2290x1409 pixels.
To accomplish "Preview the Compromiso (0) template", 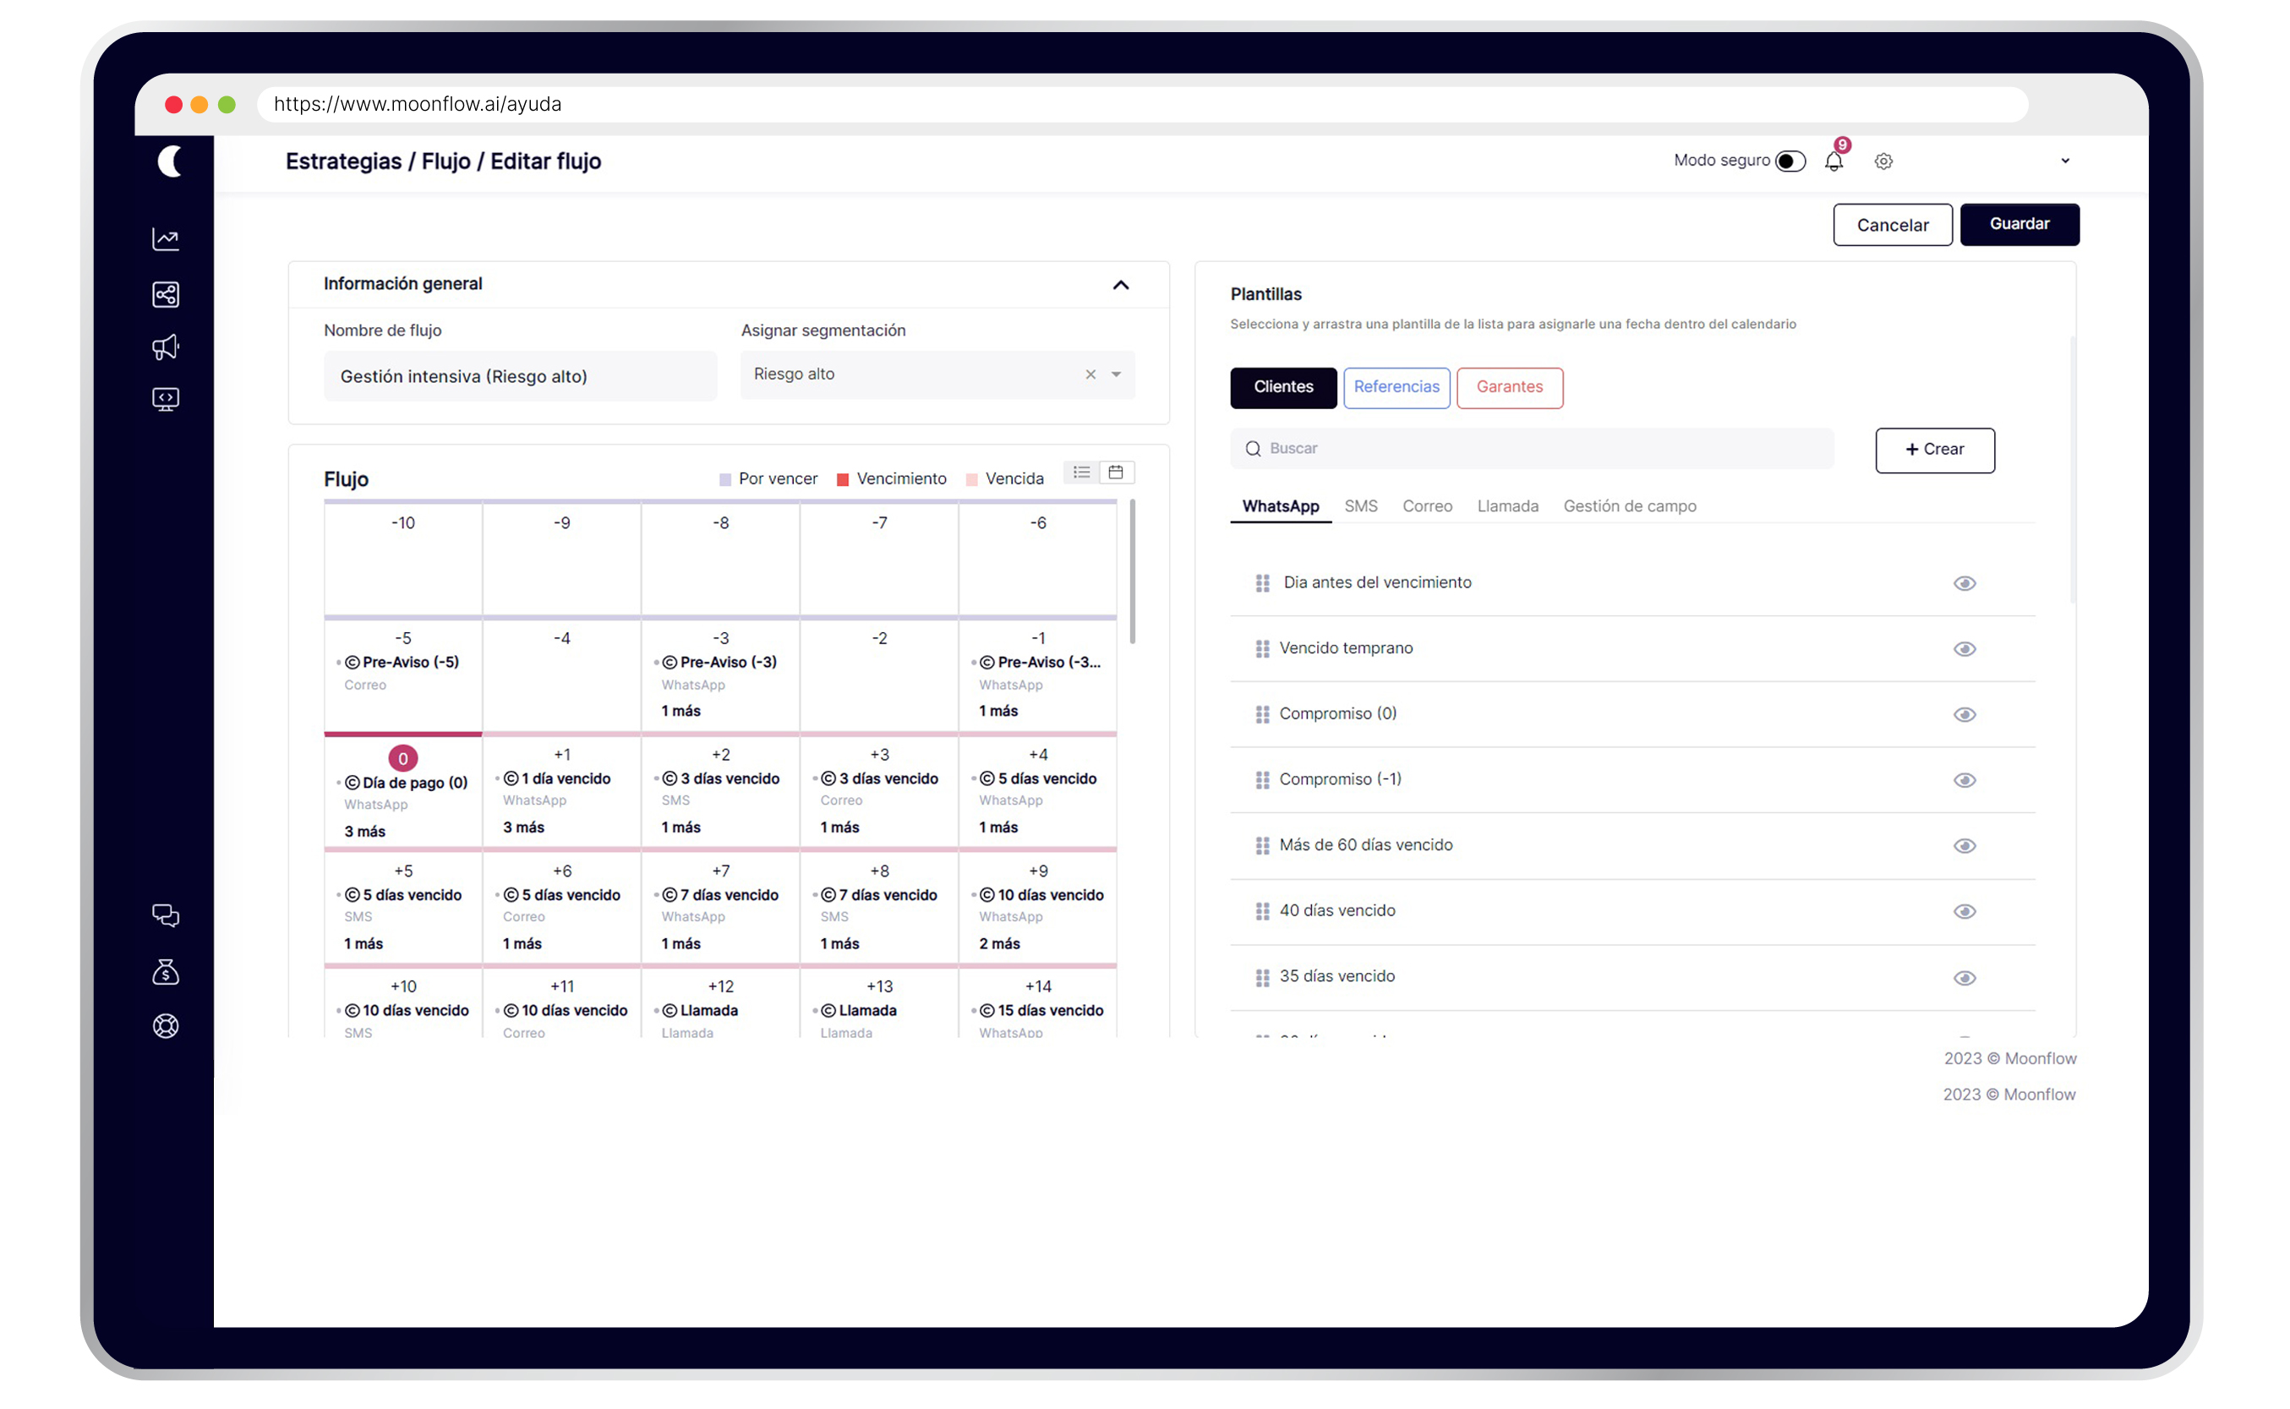I will tap(1964, 715).
